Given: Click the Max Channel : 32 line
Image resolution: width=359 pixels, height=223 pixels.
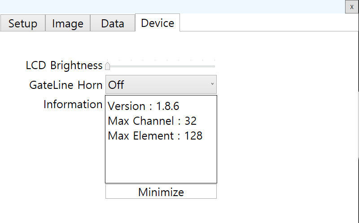Looking at the screenshot, I should click(152, 121).
